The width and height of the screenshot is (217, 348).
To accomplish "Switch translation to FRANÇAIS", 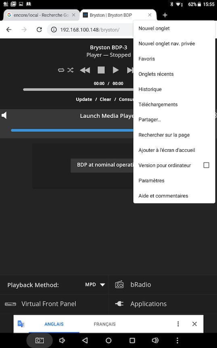I will coord(104,324).
